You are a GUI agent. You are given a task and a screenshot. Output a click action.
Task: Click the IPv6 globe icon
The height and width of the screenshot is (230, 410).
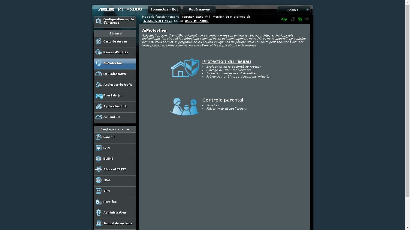98,180
